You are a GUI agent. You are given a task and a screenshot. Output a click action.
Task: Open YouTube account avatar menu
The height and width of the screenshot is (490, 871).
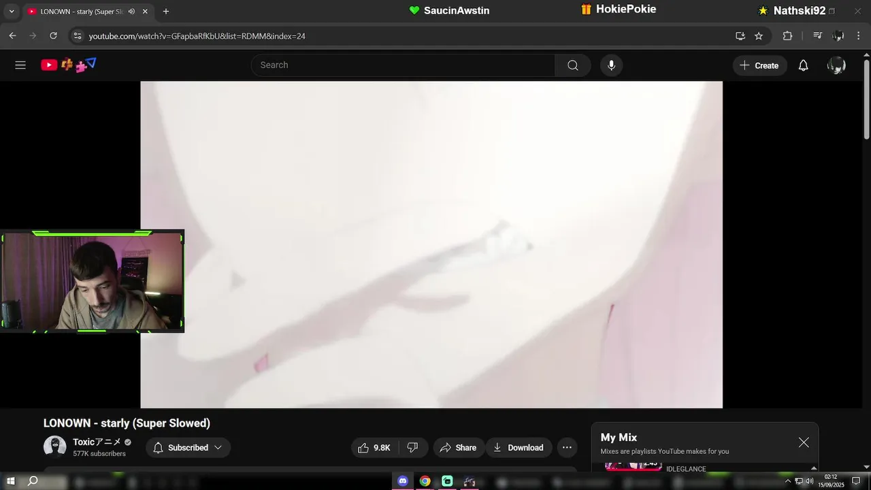(x=836, y=65)
